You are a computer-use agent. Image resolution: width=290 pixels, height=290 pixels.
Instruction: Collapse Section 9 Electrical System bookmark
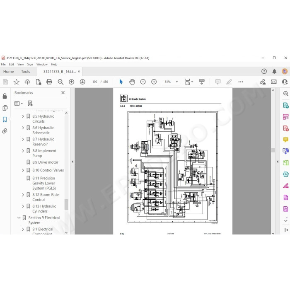(x=19, y=217)
